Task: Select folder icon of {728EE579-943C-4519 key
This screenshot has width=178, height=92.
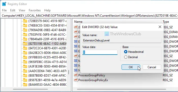Action: pos(25,21)
